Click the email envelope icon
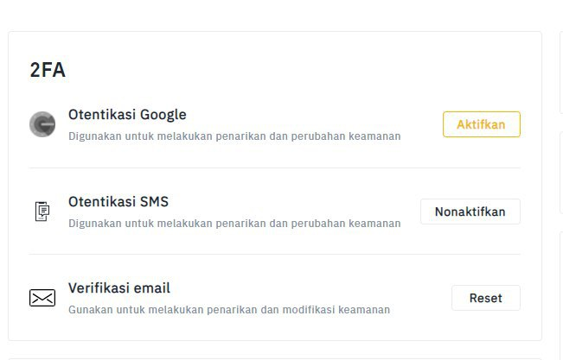The image size is (563, 360). point(42,298)
